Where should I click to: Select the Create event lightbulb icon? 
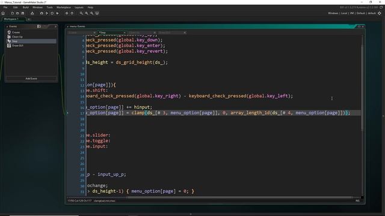pos(9,32)
